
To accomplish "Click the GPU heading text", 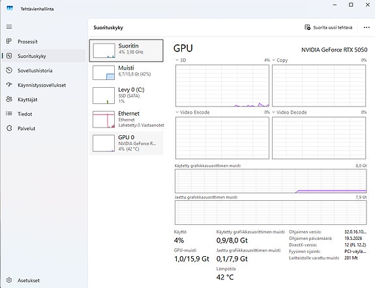I will (x=183, y=48).
